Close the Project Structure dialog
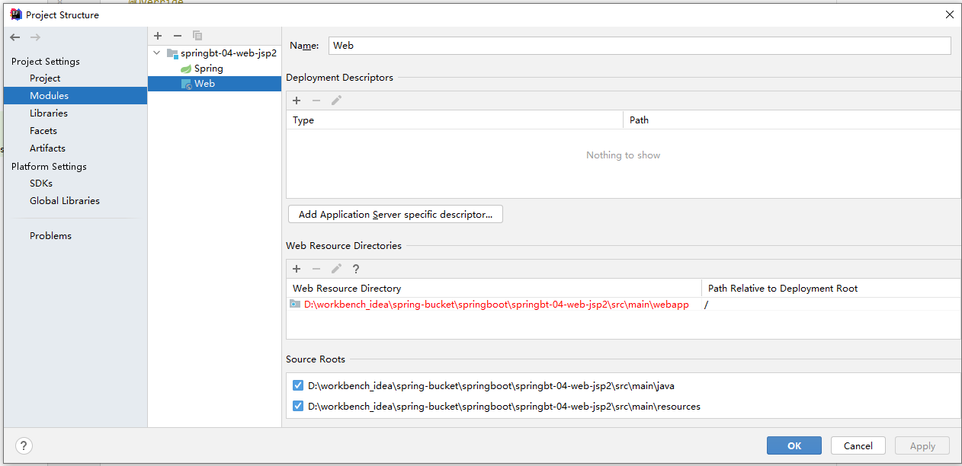This screenshot has width=962, height=466. [x=950, y=14]
